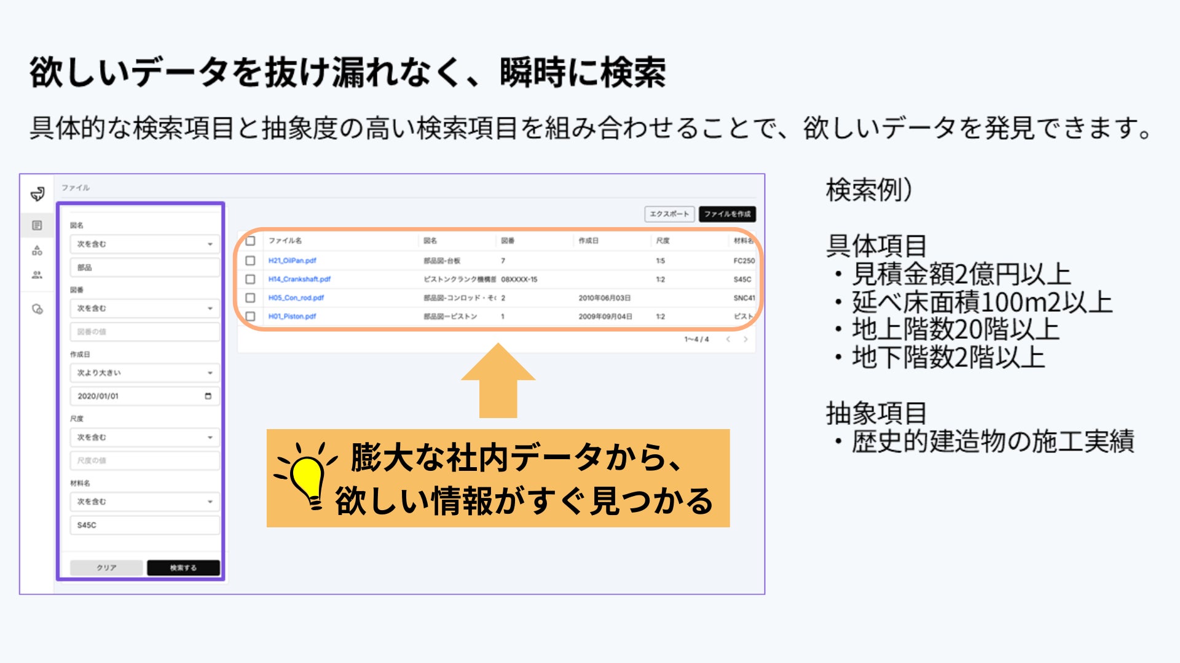Click the エクスポート export button

pos(669,214)
